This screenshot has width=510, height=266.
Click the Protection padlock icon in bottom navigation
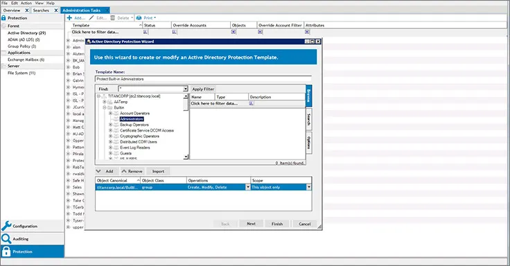pos(6,251)
